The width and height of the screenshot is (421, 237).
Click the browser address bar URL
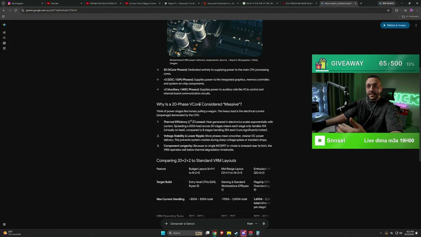click(51, 10)
